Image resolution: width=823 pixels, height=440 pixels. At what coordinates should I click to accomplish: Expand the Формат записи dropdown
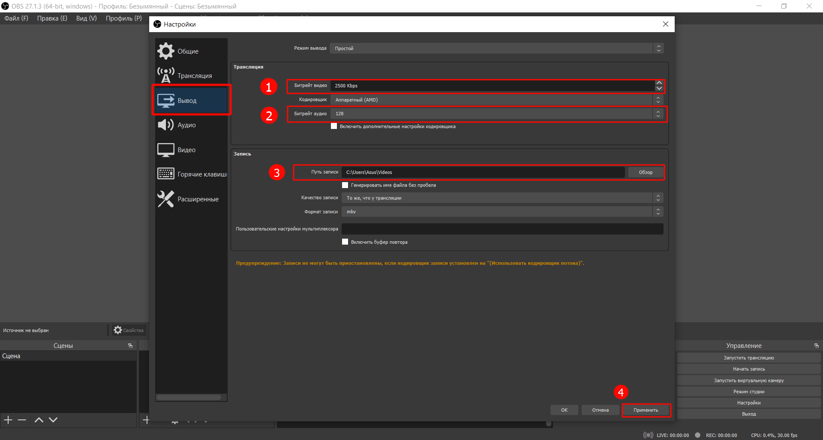point(502,212)
